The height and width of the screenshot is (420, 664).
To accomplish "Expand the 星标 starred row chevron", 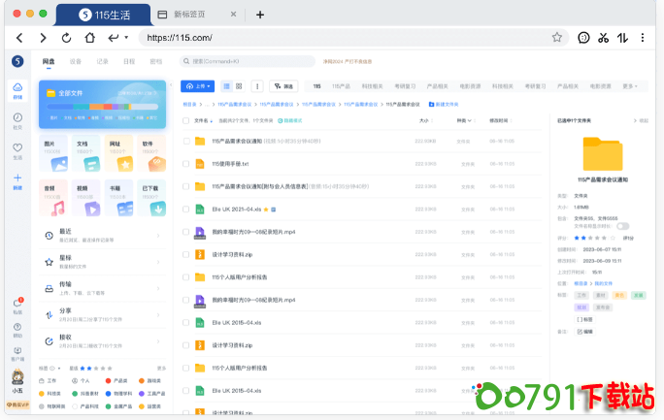I will pos(158,262).
